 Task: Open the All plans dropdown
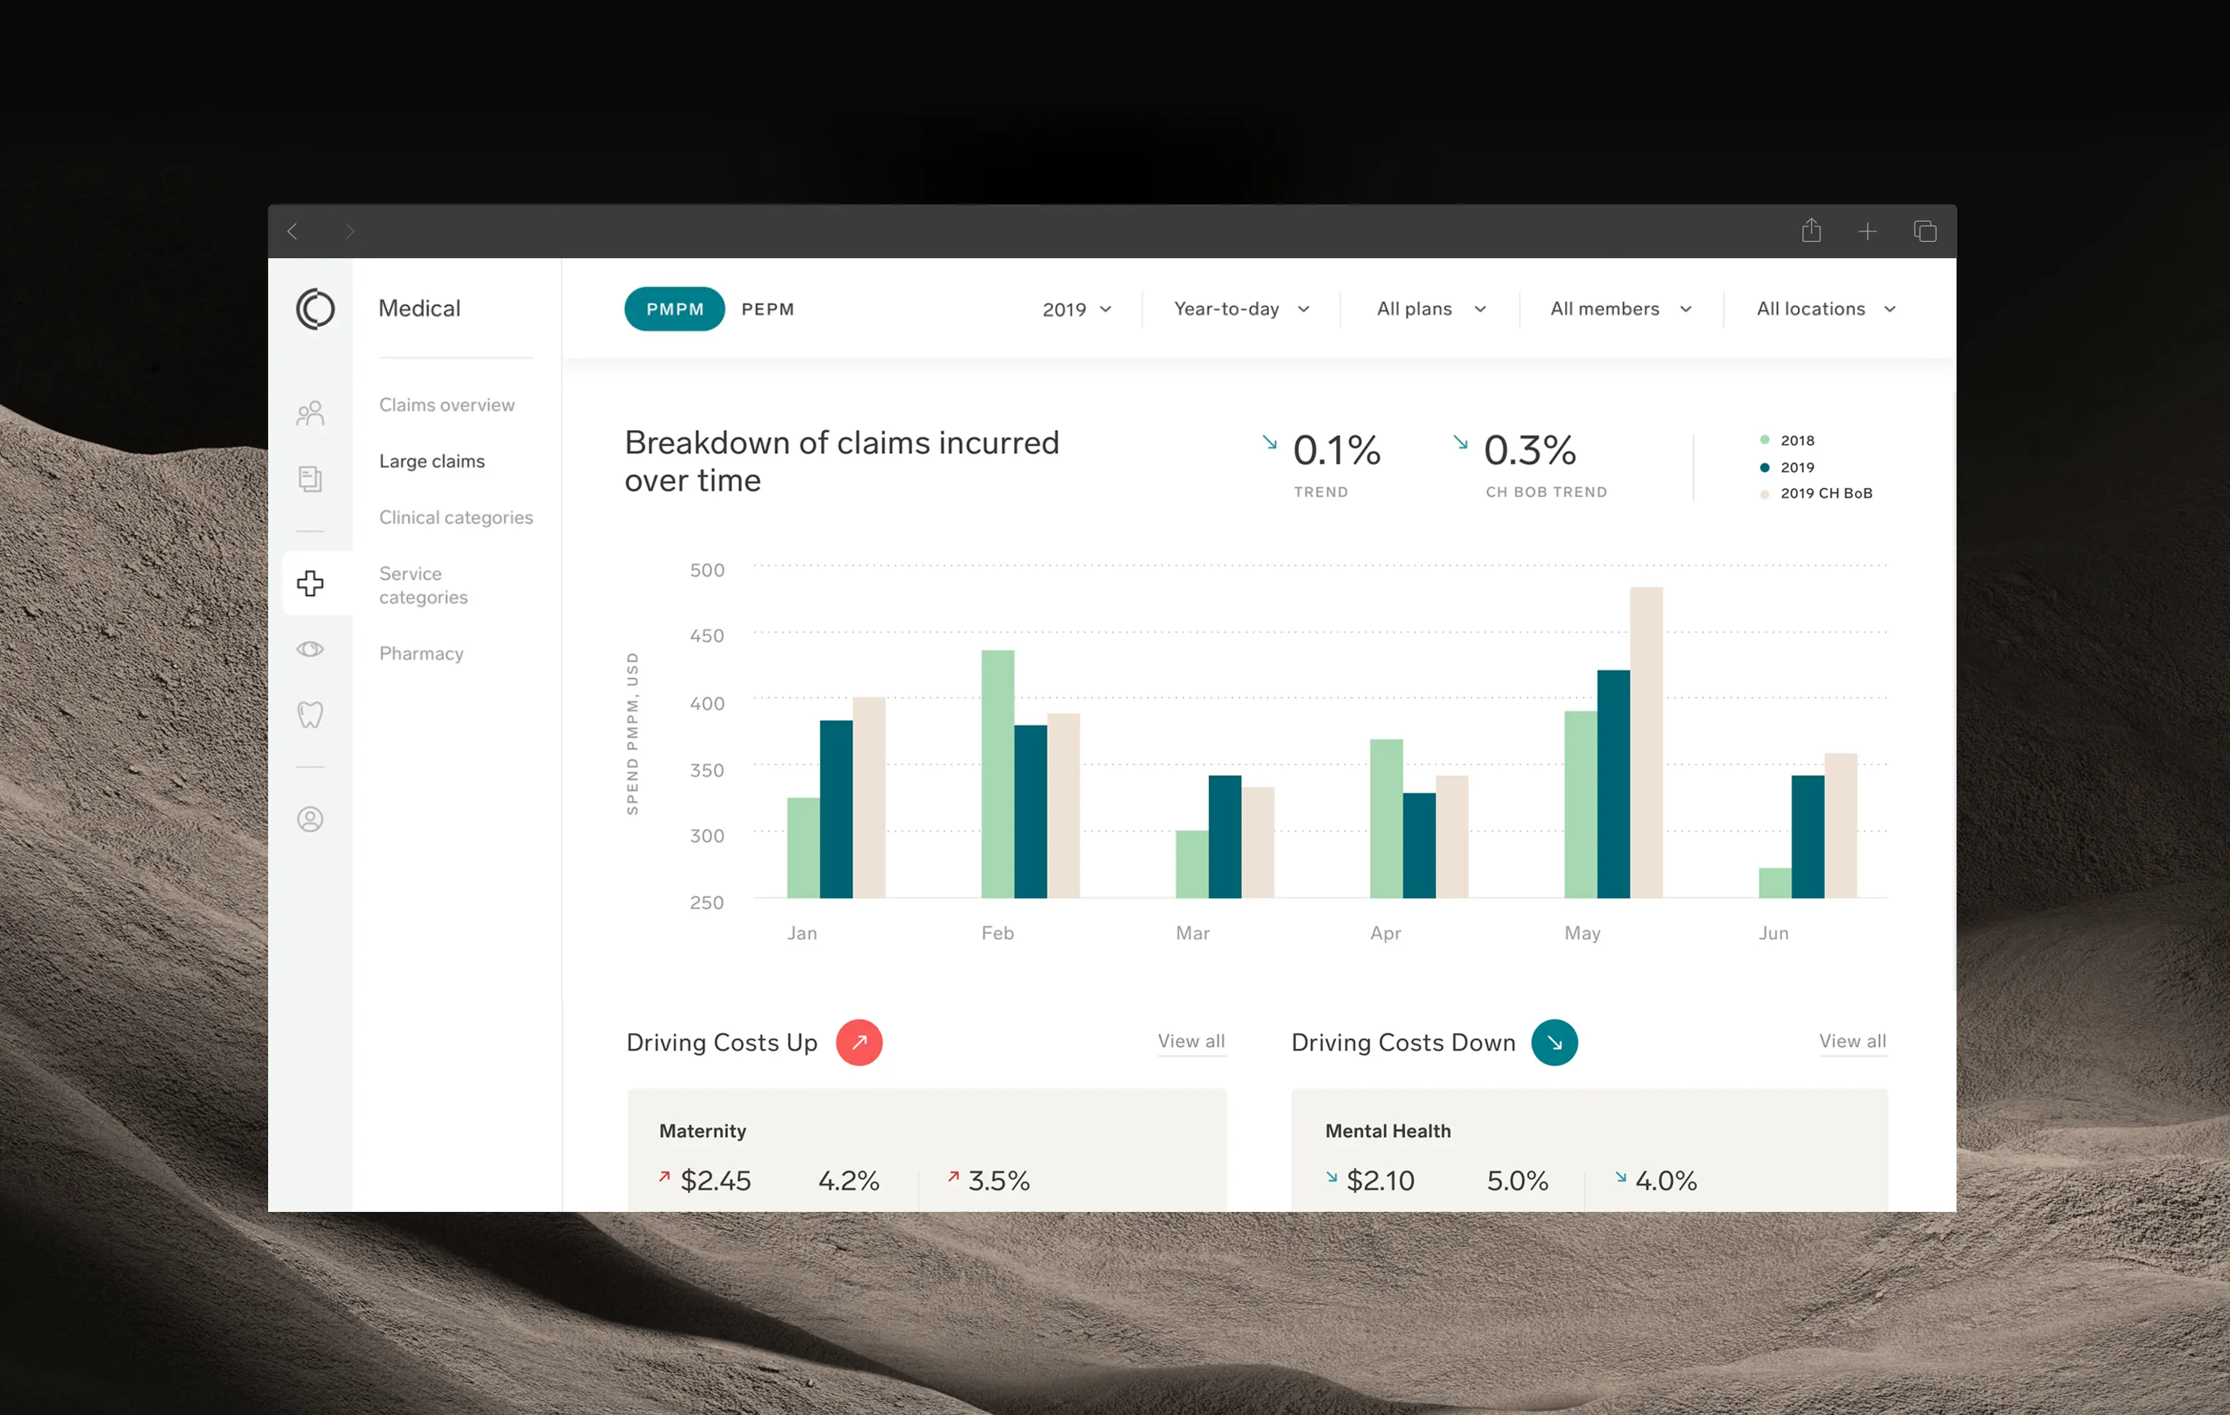click(x=1431, y=309)
